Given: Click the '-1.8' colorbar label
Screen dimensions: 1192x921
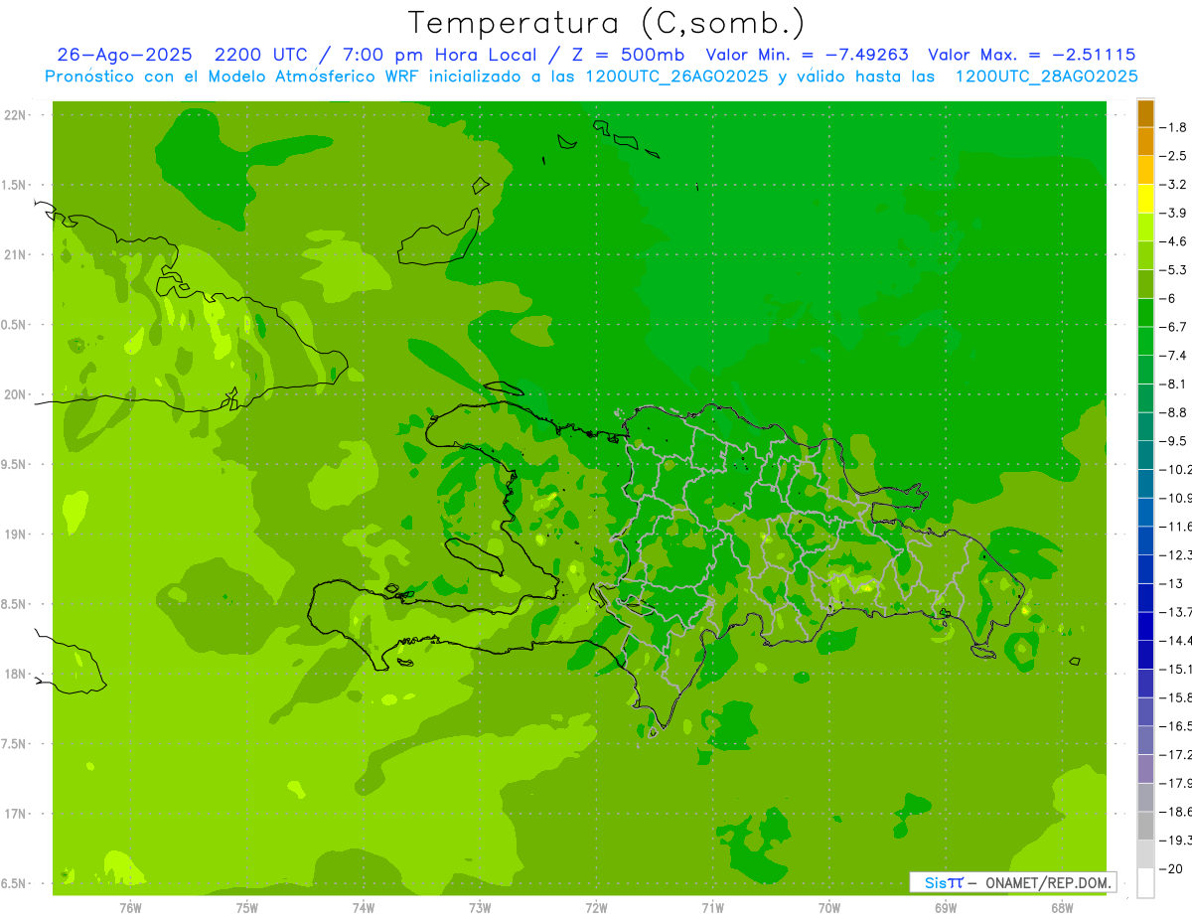Looking at the screenshot, I should pyautogui.click(x=1173, y=127).
